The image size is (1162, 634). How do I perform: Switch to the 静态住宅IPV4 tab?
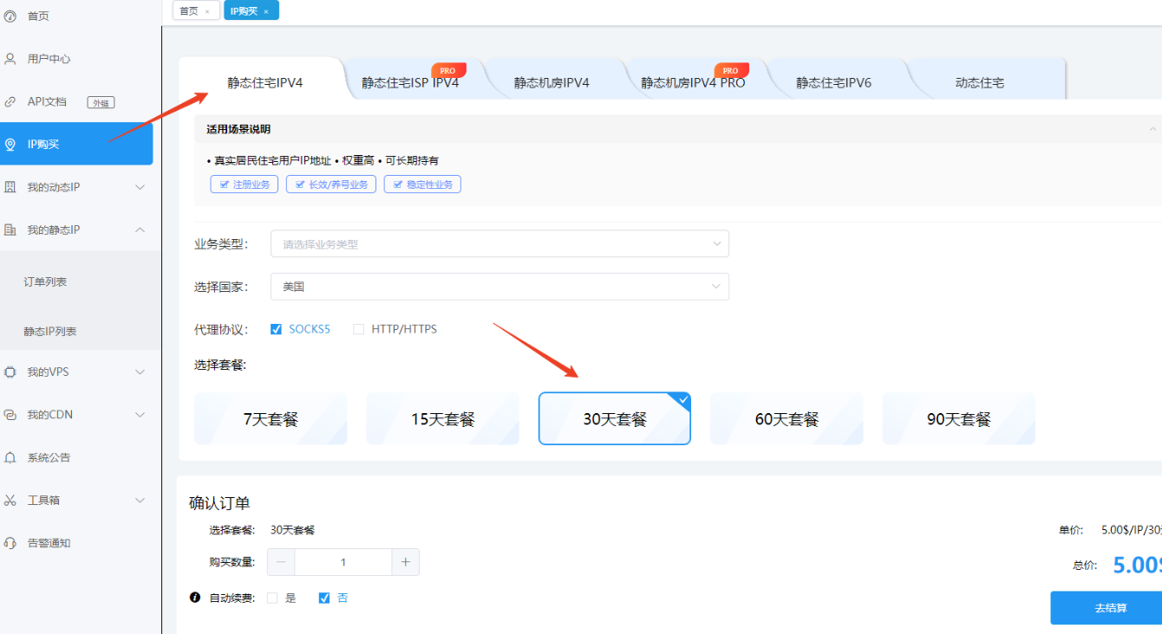click(265, 83)
